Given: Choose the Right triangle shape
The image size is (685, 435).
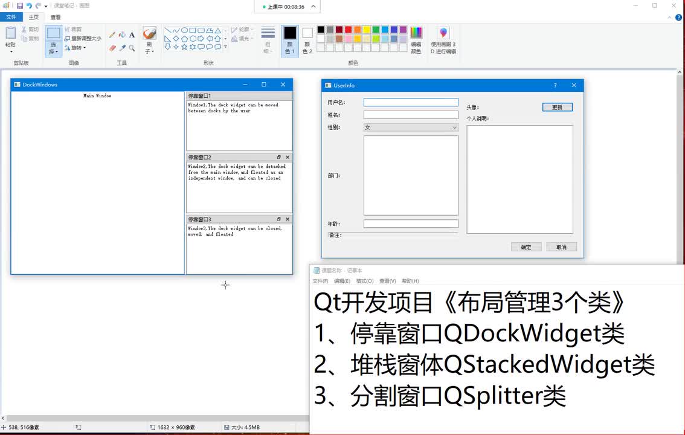Looking at the screenshot, I should [x=168, y=39].
